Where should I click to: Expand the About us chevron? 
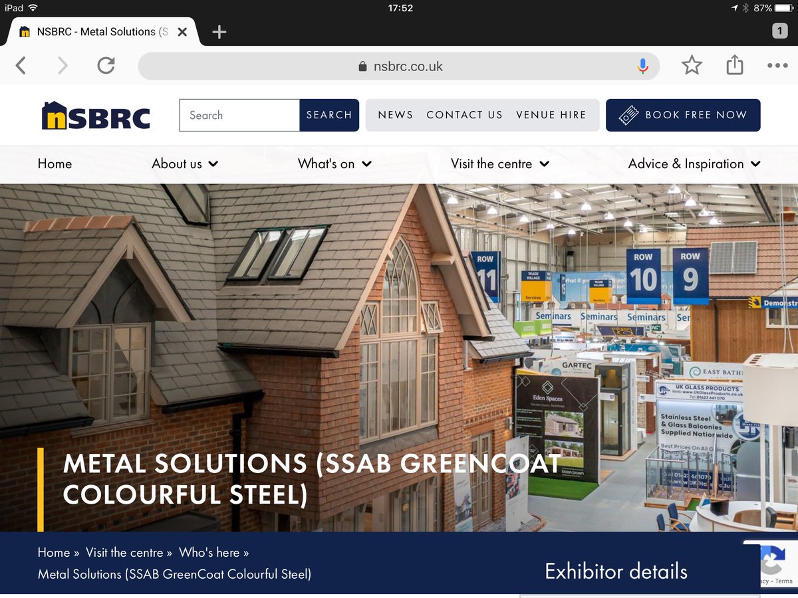(213, 164)
